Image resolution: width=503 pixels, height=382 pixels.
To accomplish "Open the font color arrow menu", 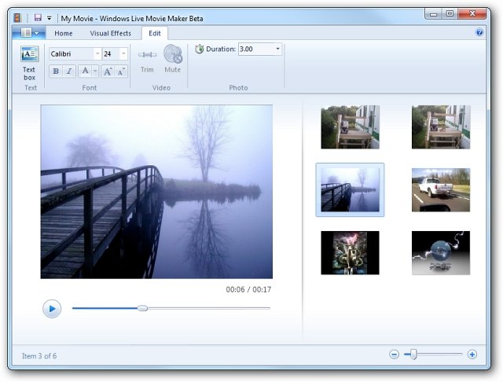I will point(95,72).
